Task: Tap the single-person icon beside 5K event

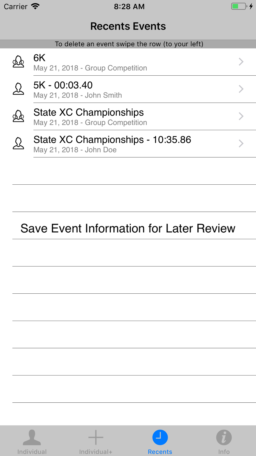Action: [18, 89]
